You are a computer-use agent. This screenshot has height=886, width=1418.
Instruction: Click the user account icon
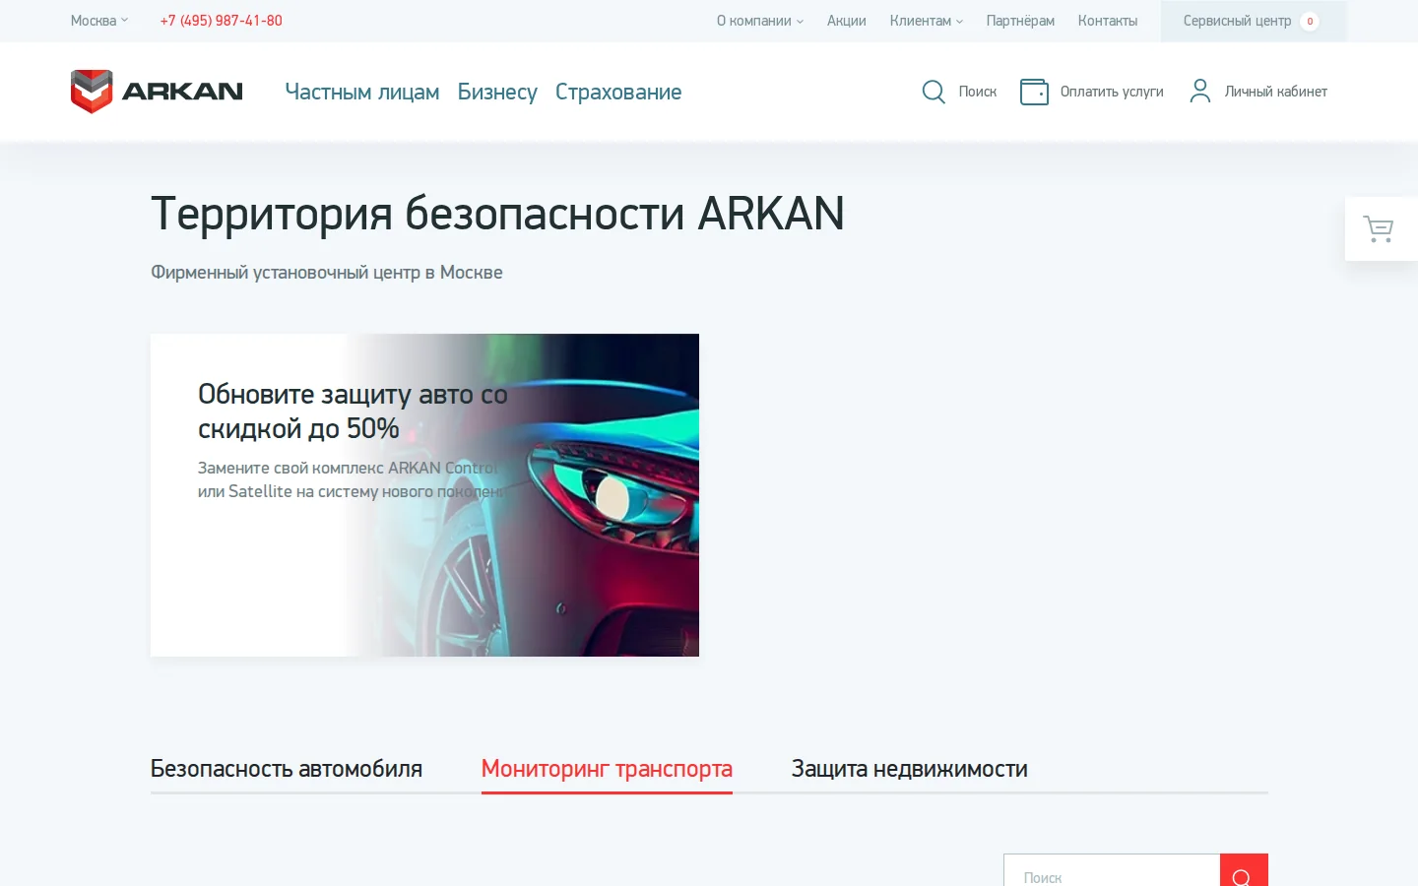(1199, 92)
